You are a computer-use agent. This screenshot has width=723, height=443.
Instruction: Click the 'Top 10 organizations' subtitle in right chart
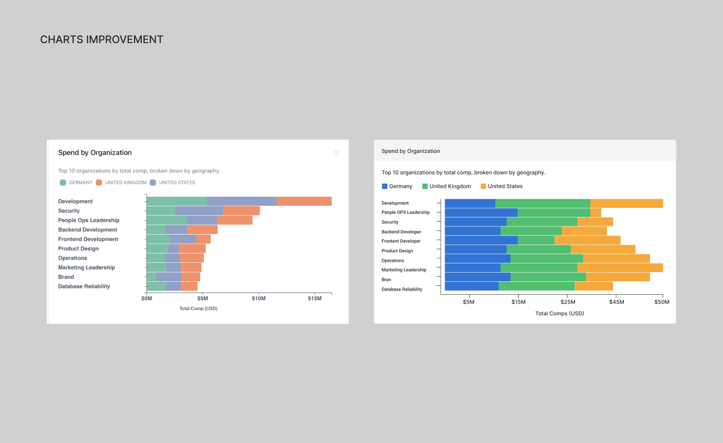click(x=463, y=172)
